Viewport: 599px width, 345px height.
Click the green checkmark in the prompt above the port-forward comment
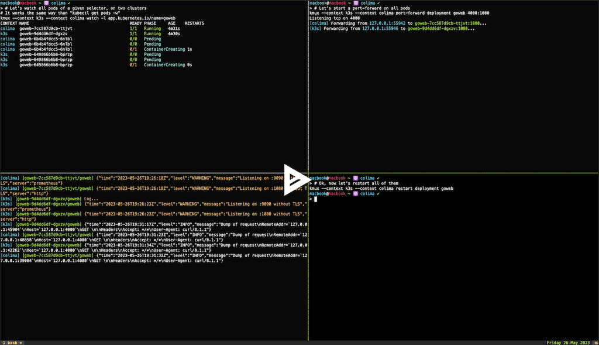tap(378, 3)
